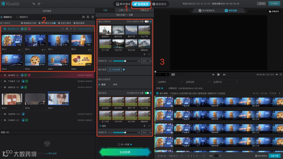Switch to 素材调试 tab
Image resolution: width=283 pixels, height=159 pixels.
123,4
